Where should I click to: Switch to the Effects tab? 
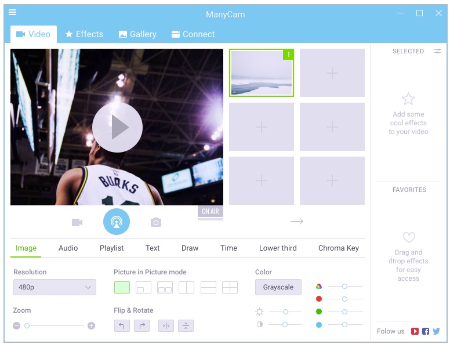coord(84,34)
